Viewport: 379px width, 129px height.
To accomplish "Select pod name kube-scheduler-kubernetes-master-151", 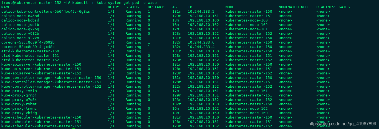I will click(41, 122).
